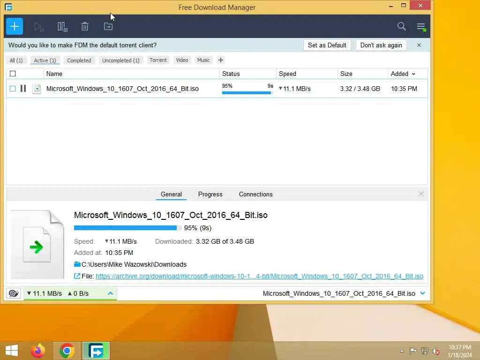
Task: Click the network tray icon
Action: tap(425, 351)
